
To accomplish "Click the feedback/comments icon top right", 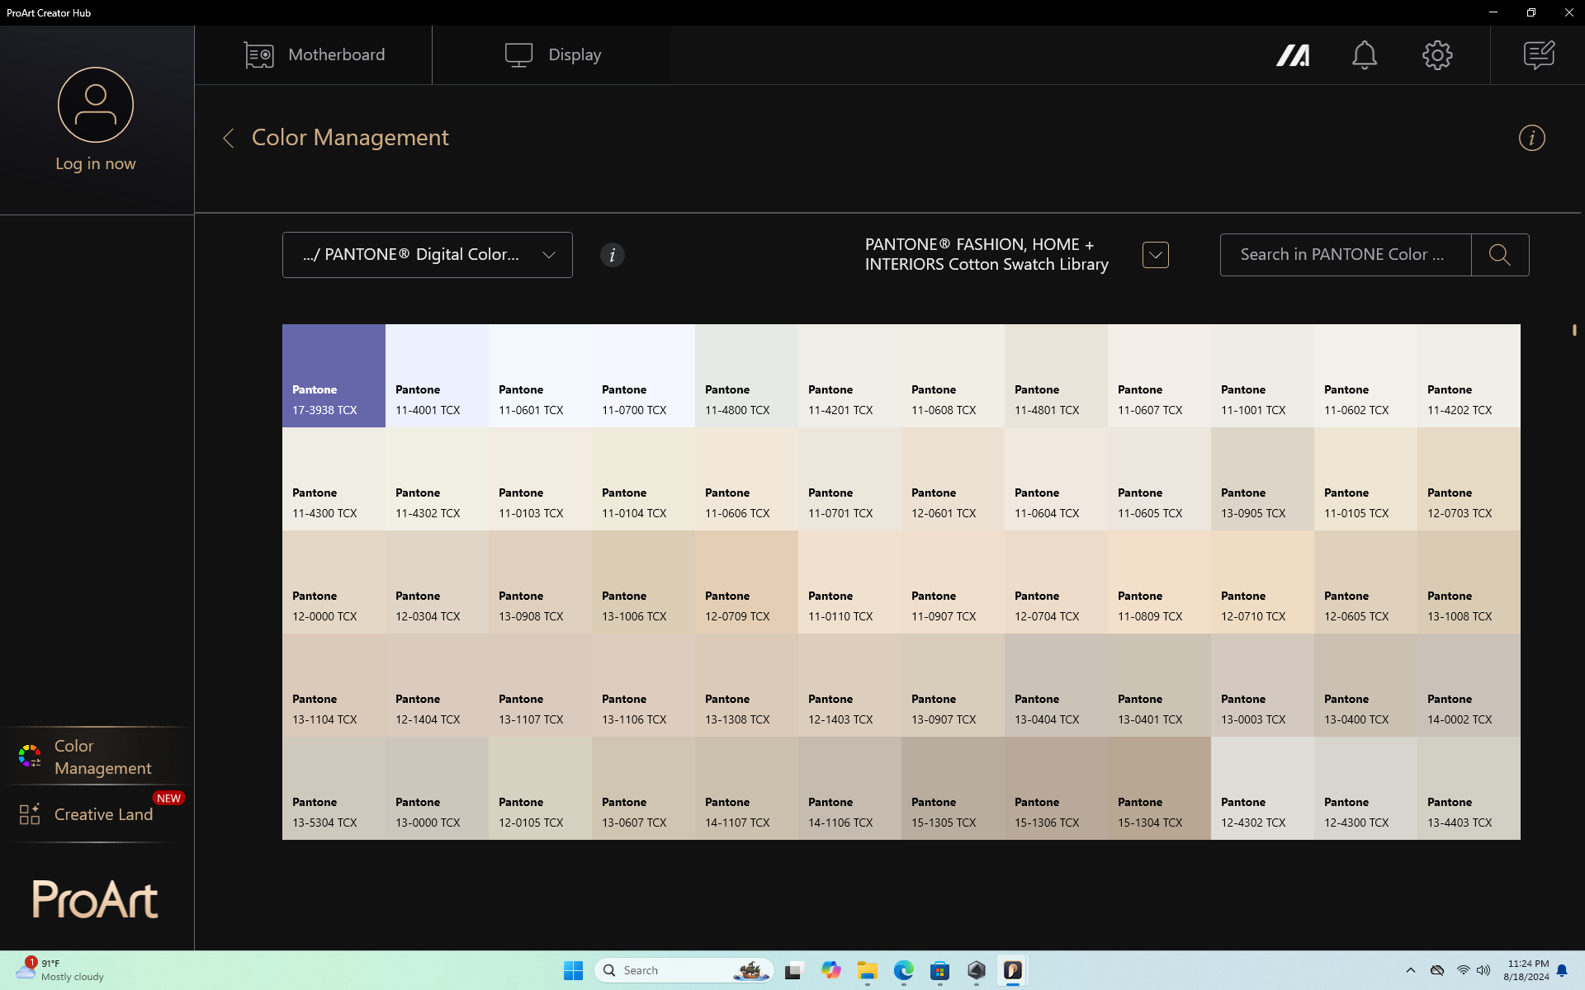I will click(1540, 54).
